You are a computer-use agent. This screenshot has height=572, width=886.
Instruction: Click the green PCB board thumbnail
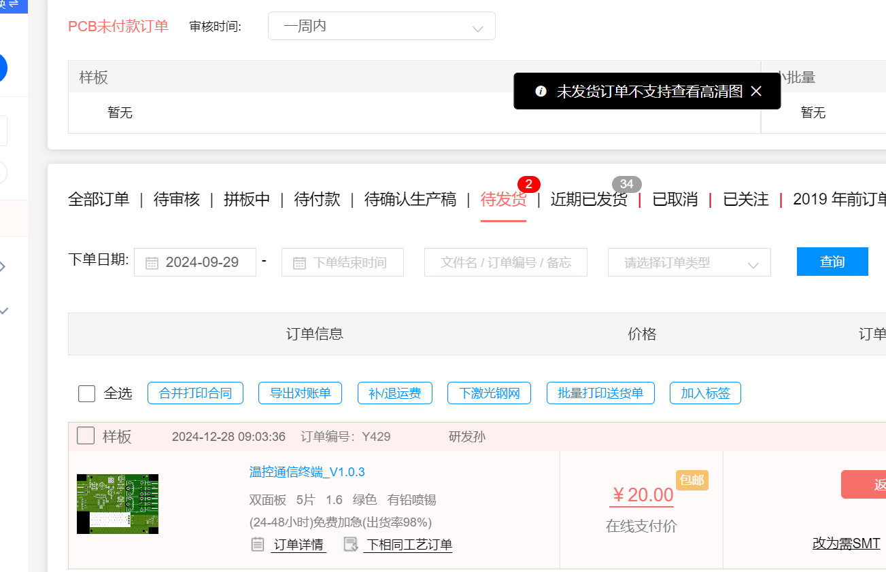(118, 503)
